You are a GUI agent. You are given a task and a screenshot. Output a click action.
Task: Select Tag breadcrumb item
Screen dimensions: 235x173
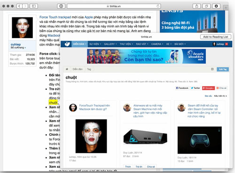[x=89, y=69]
